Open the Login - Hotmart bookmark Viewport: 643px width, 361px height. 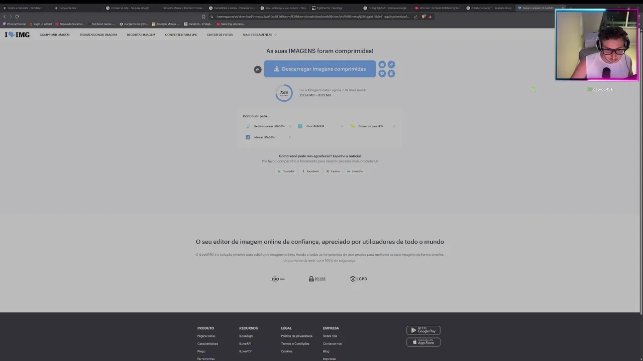tap(41, 24)
